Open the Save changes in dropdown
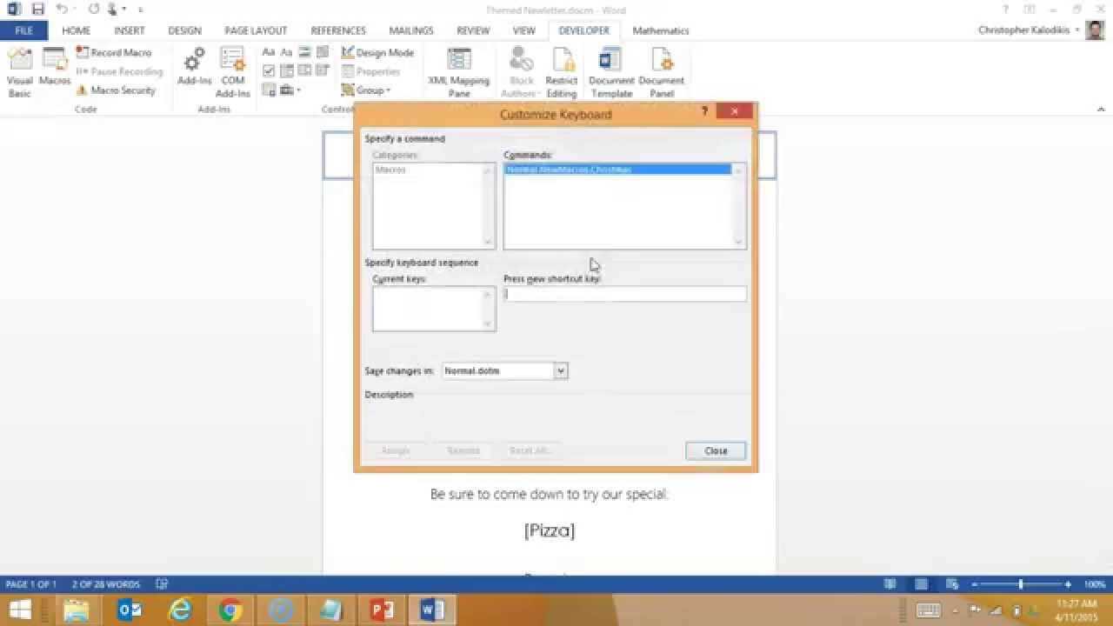1113x626 pixels. tap(561, 370)
